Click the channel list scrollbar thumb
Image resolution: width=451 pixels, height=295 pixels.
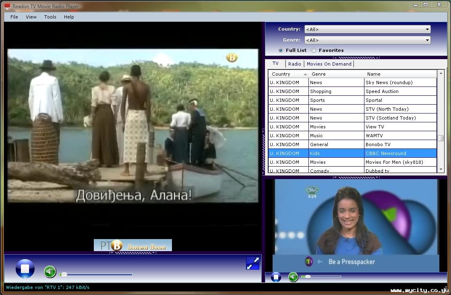click(441, 138)
